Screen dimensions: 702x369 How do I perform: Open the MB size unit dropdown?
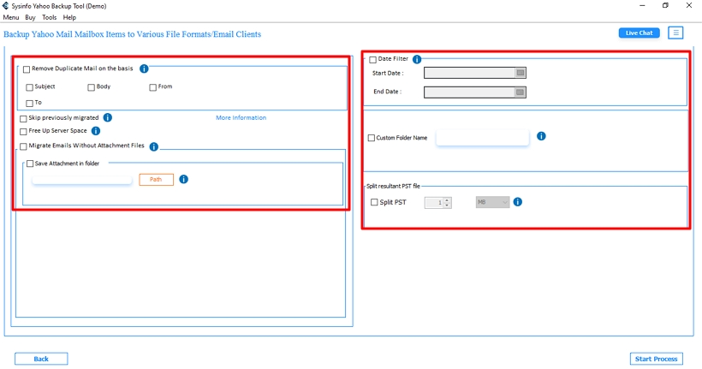click(492, 202)
